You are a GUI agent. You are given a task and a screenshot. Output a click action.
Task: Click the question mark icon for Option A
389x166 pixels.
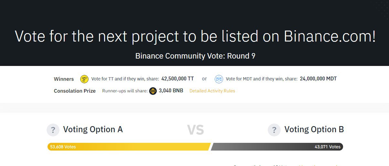53,130
